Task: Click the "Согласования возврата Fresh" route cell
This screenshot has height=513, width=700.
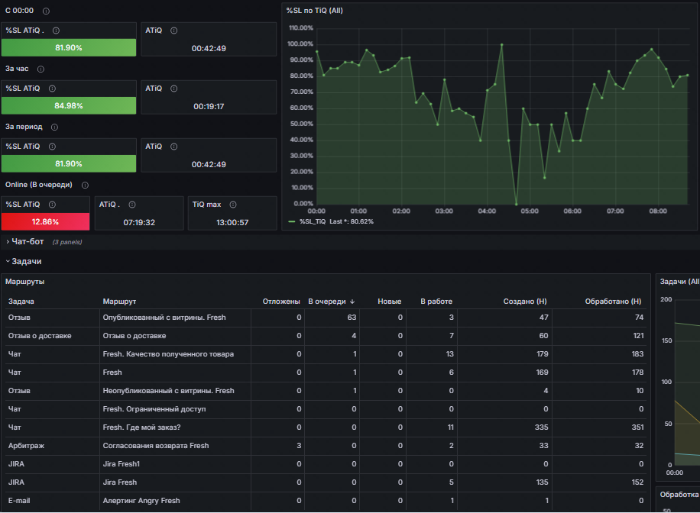Action: click(156, 446)
